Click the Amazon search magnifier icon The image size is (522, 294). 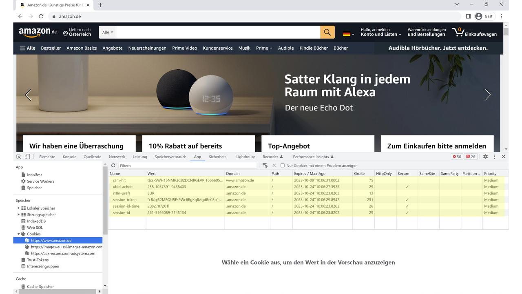[327, 32]
